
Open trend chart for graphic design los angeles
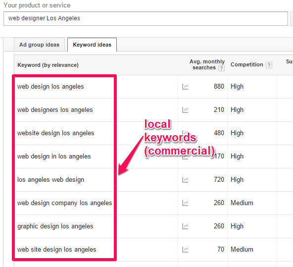(x=185, y=226)
